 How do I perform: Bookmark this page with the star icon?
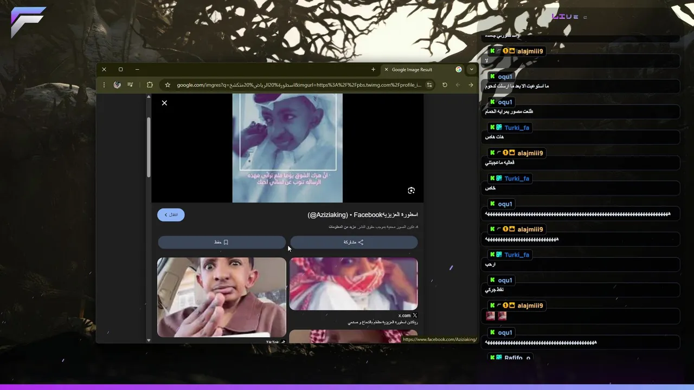168,85
